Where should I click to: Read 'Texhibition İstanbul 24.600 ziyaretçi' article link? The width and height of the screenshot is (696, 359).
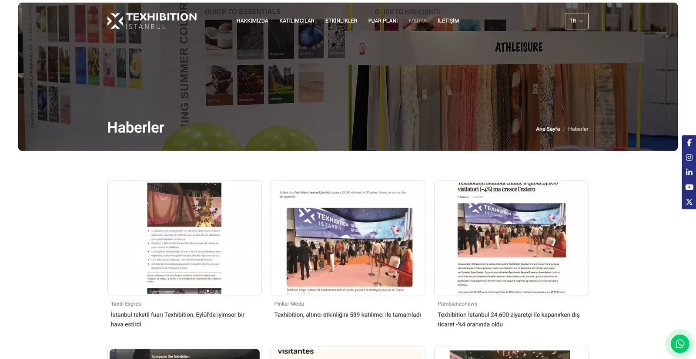tap(509, 319)
